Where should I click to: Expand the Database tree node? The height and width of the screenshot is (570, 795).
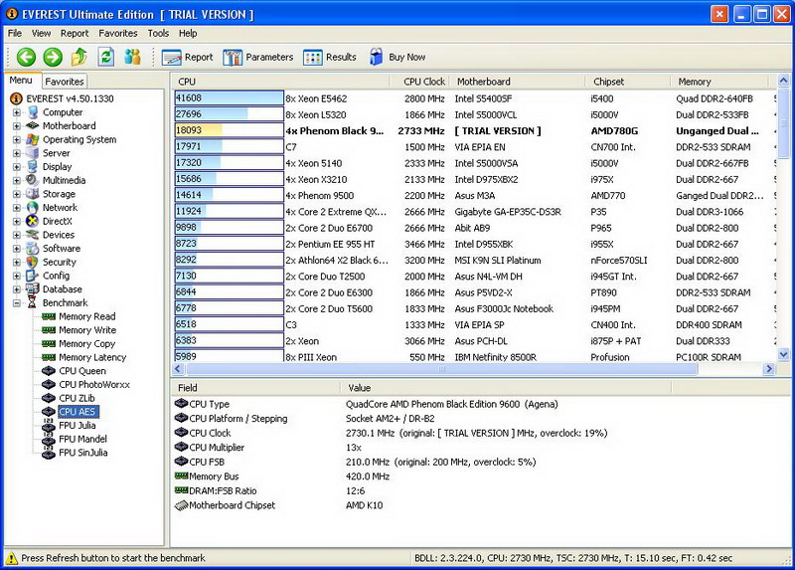click(17, 289)
